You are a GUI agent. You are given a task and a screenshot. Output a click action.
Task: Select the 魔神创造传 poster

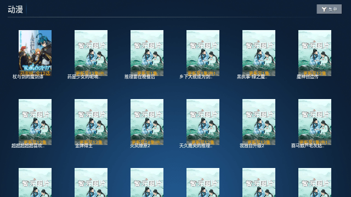pyautogui.click(x=315, y=53)
